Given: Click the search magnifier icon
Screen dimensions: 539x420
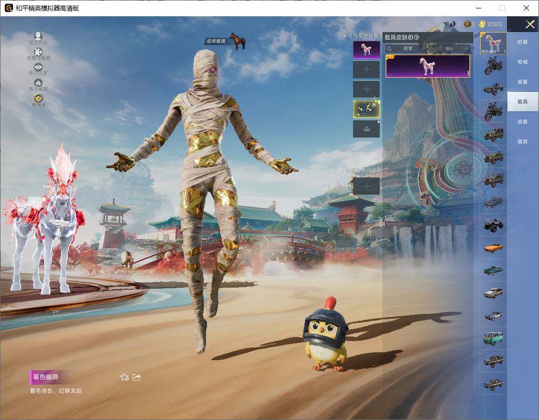Looking at the screenshot, I should (389, 49).
